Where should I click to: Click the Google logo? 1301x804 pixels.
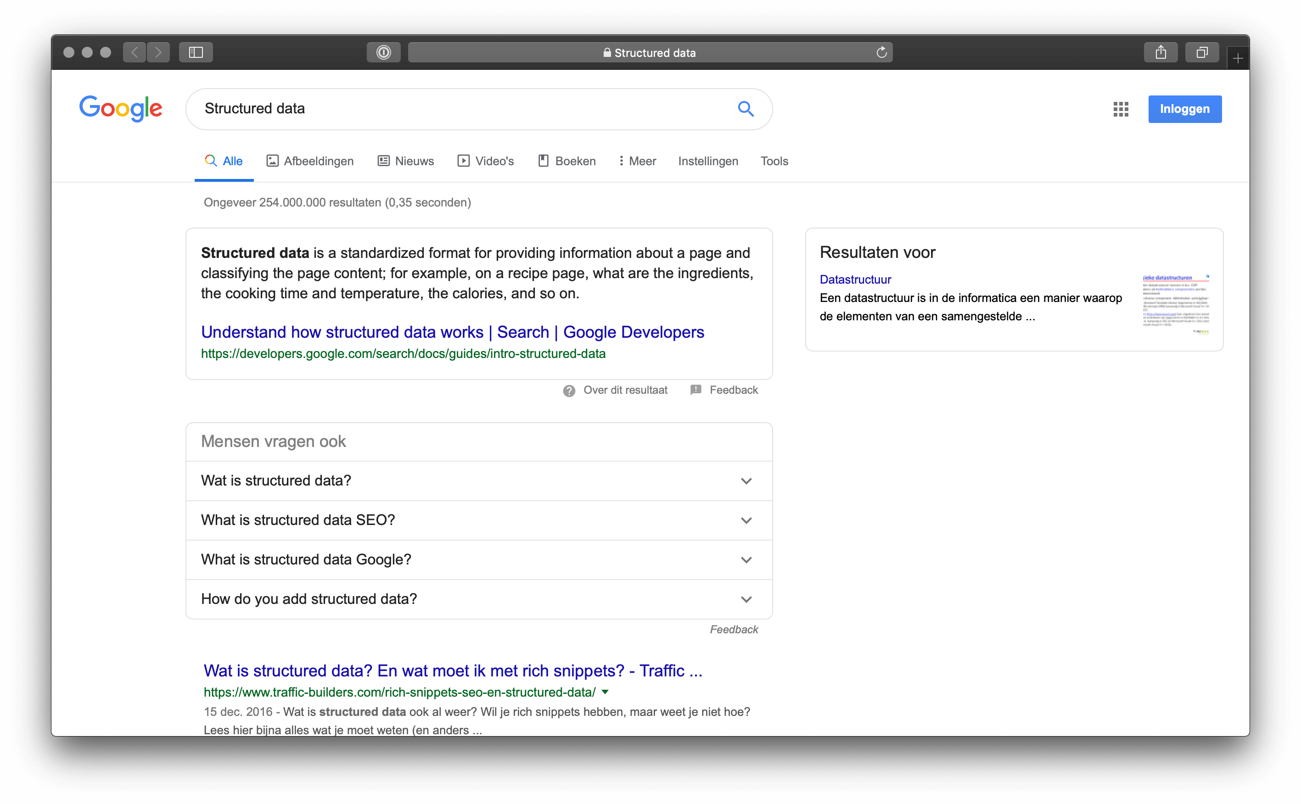coord(121,108)
